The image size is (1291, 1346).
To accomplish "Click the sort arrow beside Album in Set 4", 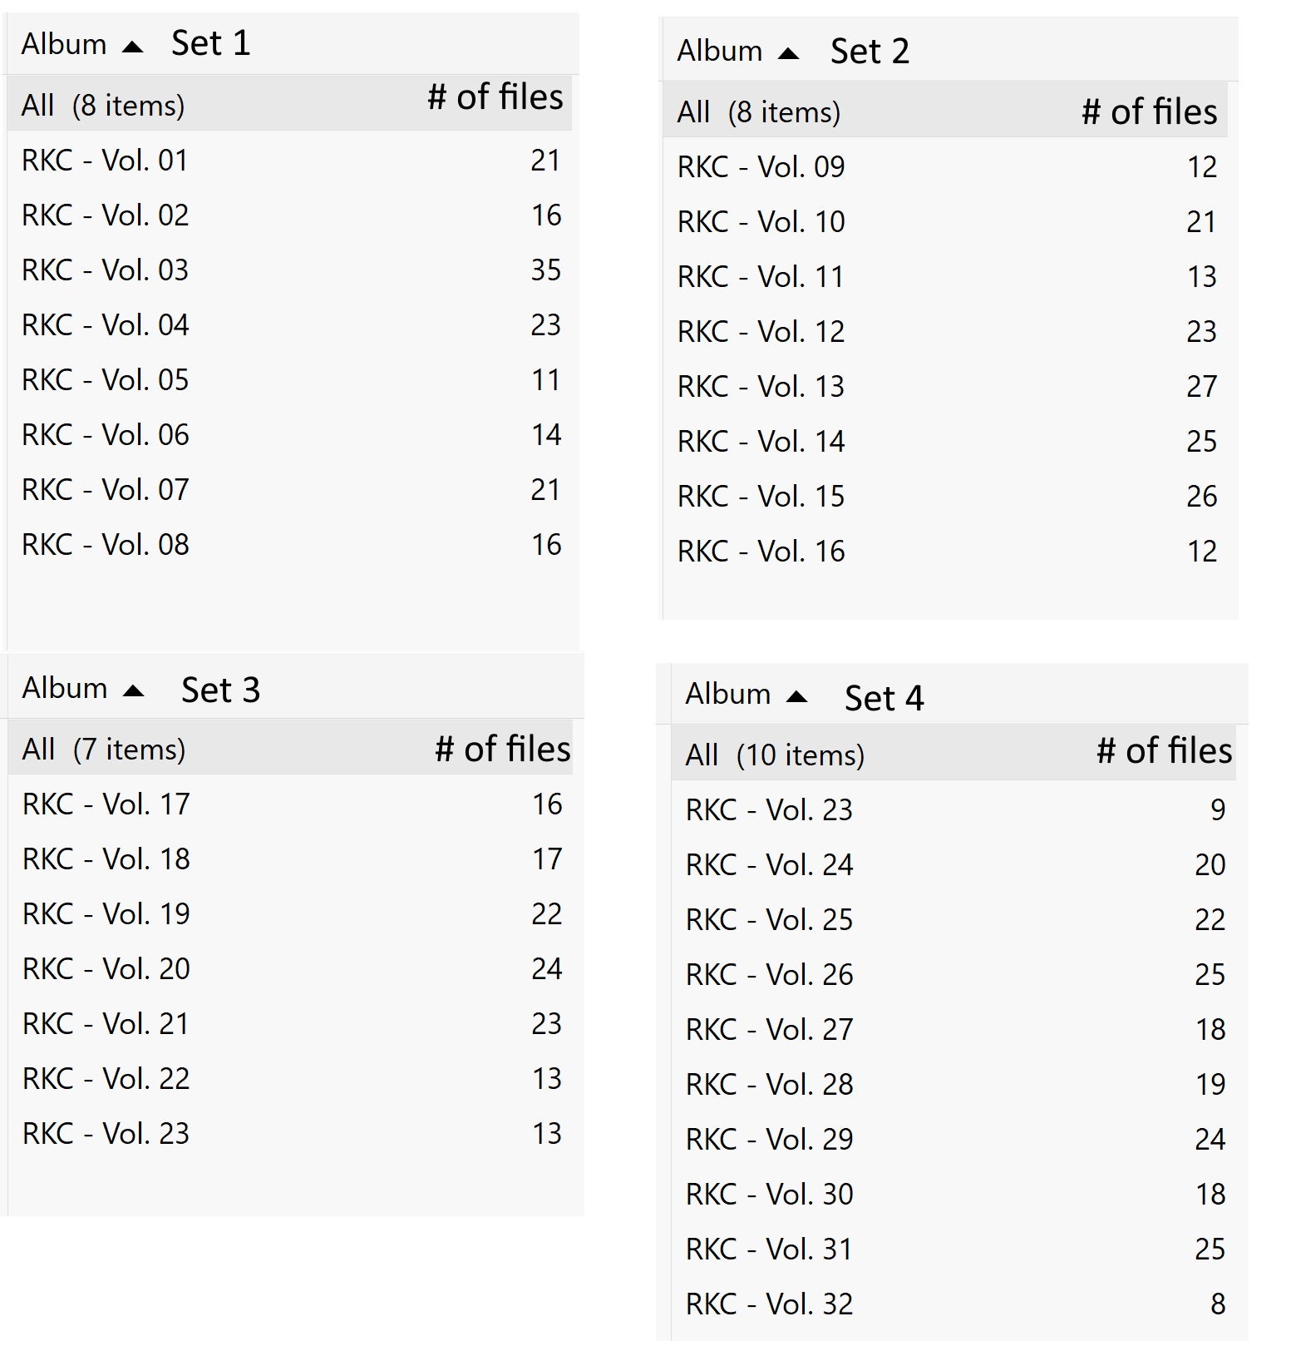I will pos(796,696).
